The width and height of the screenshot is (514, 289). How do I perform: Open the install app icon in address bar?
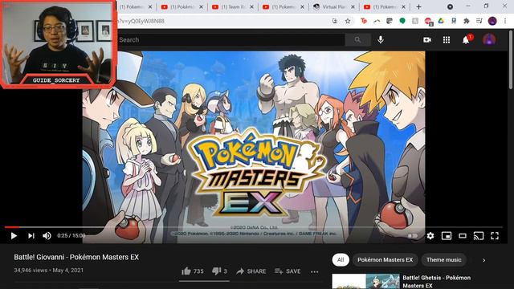click(x=335, y=21)
